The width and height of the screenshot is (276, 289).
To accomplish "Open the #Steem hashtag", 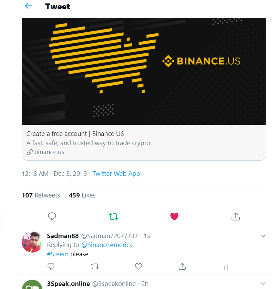I will click(x=58, y=254).
